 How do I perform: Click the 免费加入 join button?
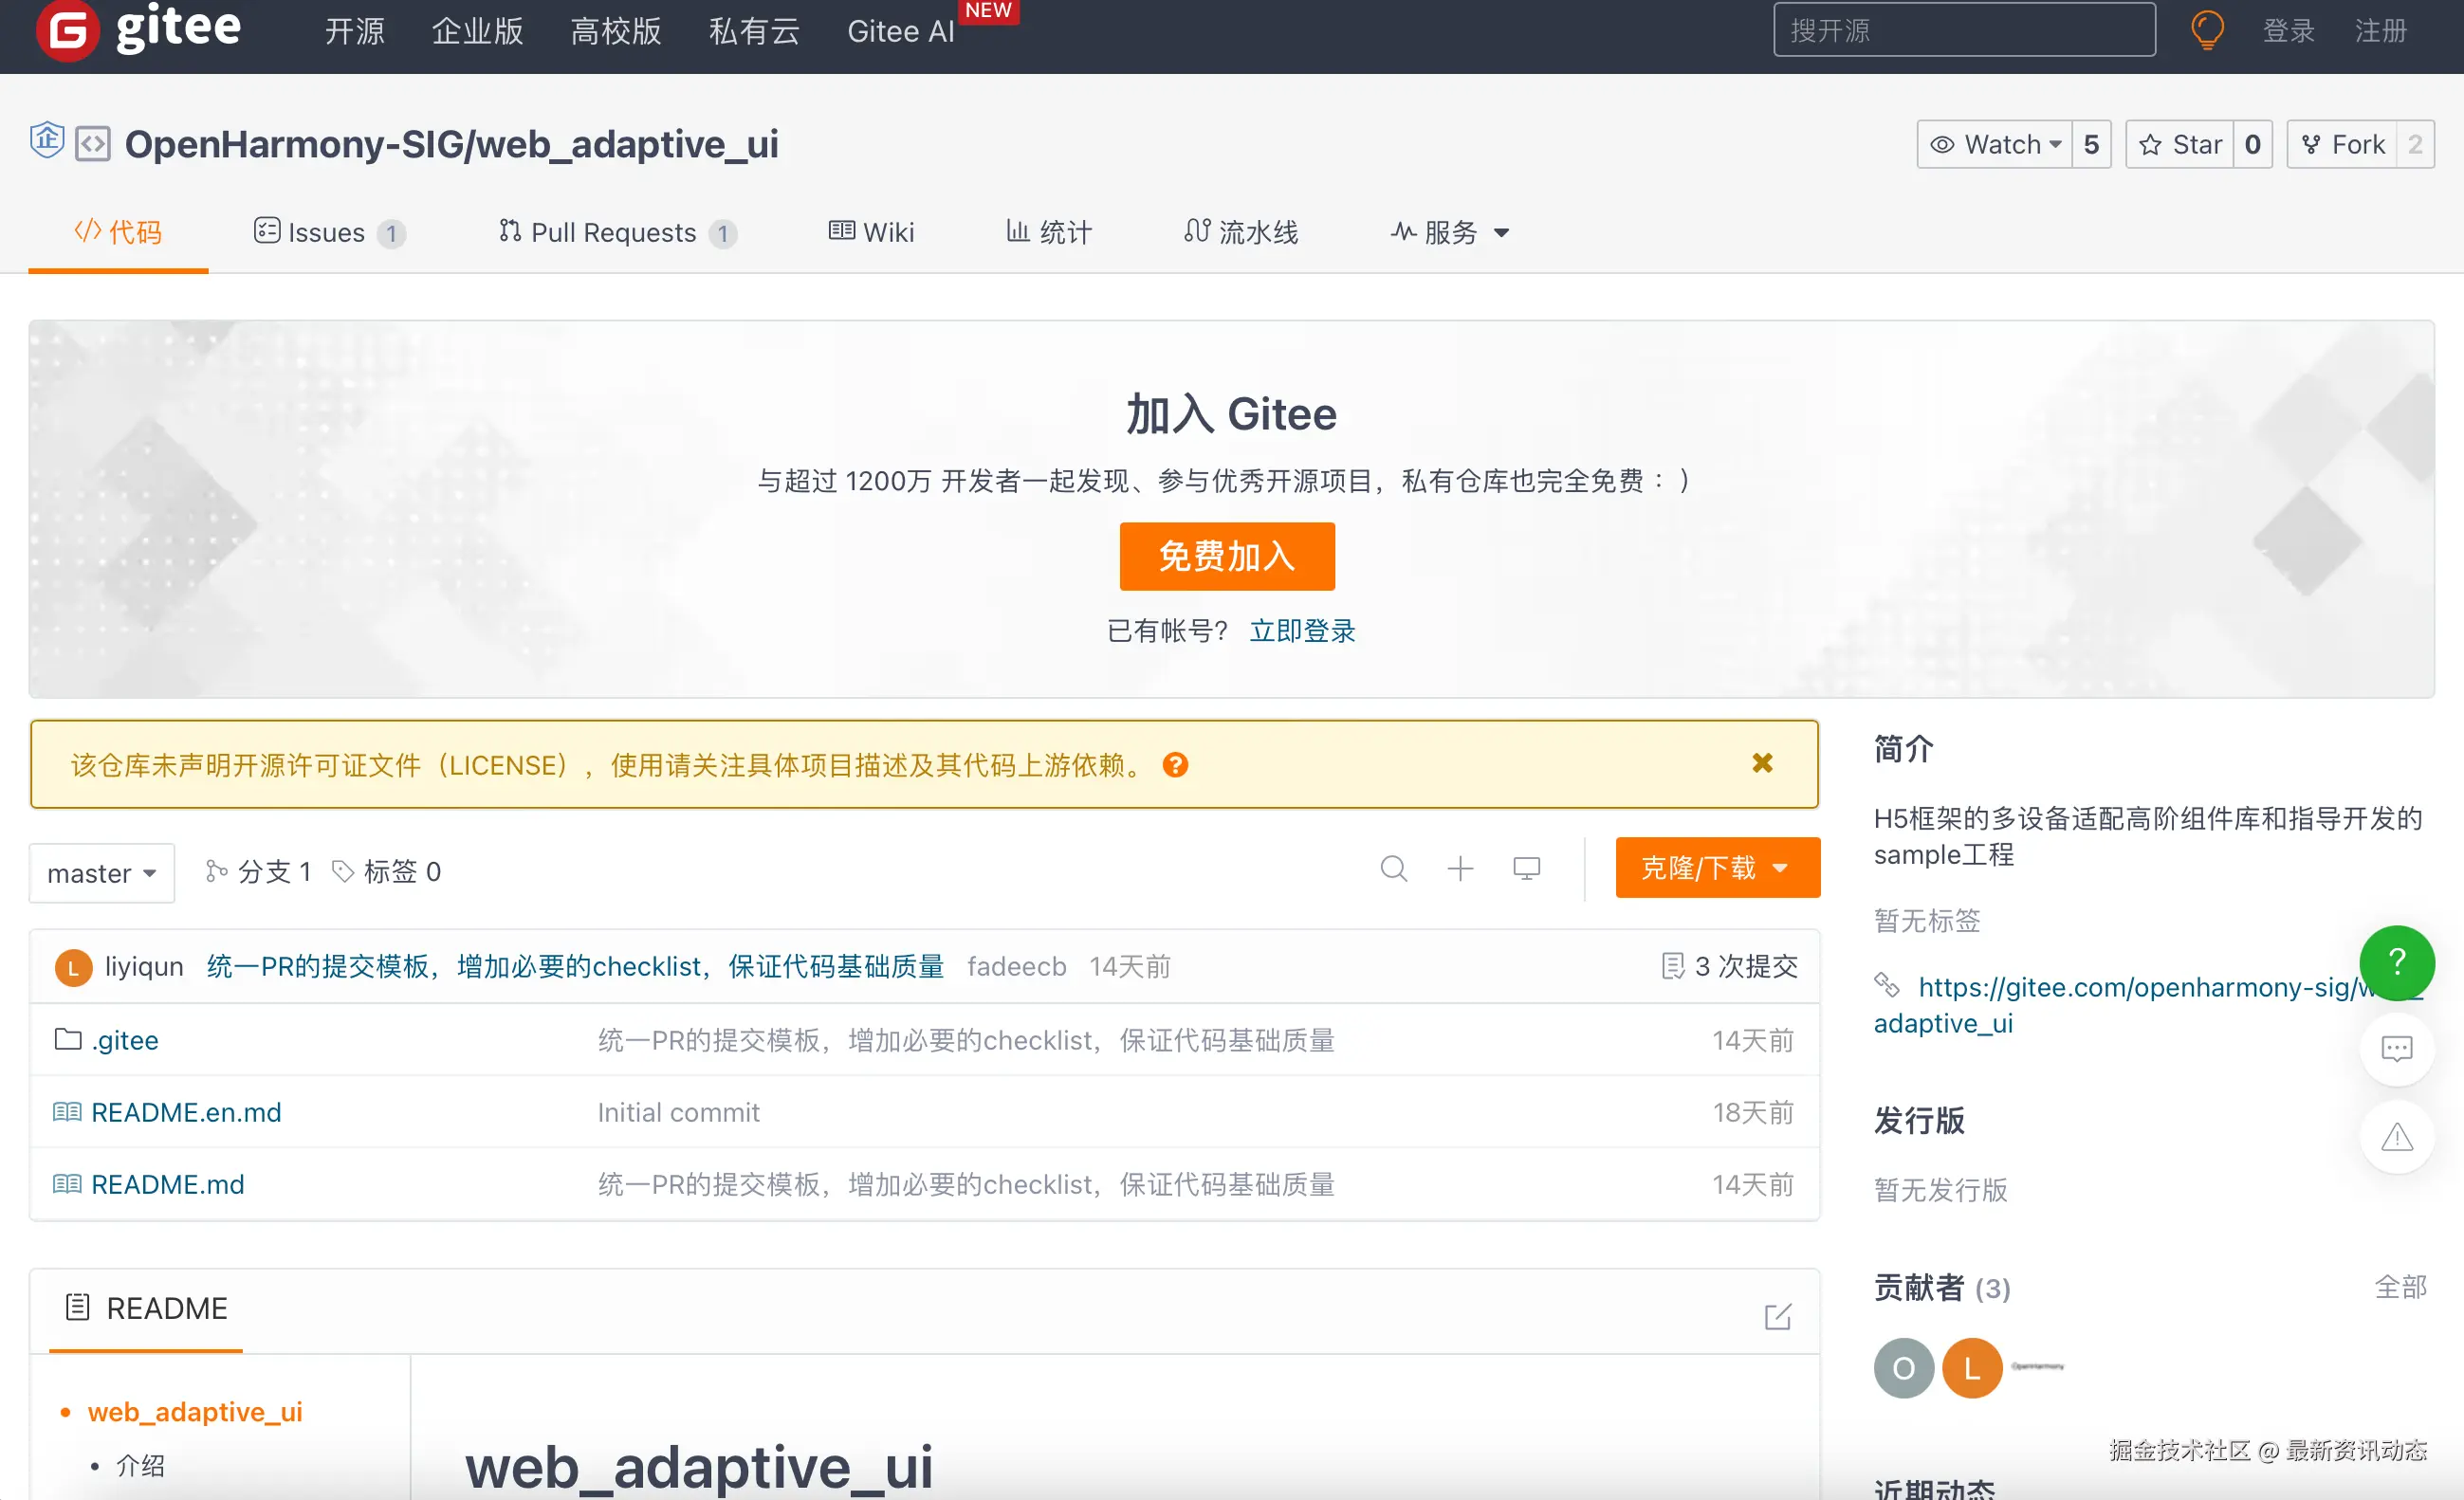click(1227, 556)
